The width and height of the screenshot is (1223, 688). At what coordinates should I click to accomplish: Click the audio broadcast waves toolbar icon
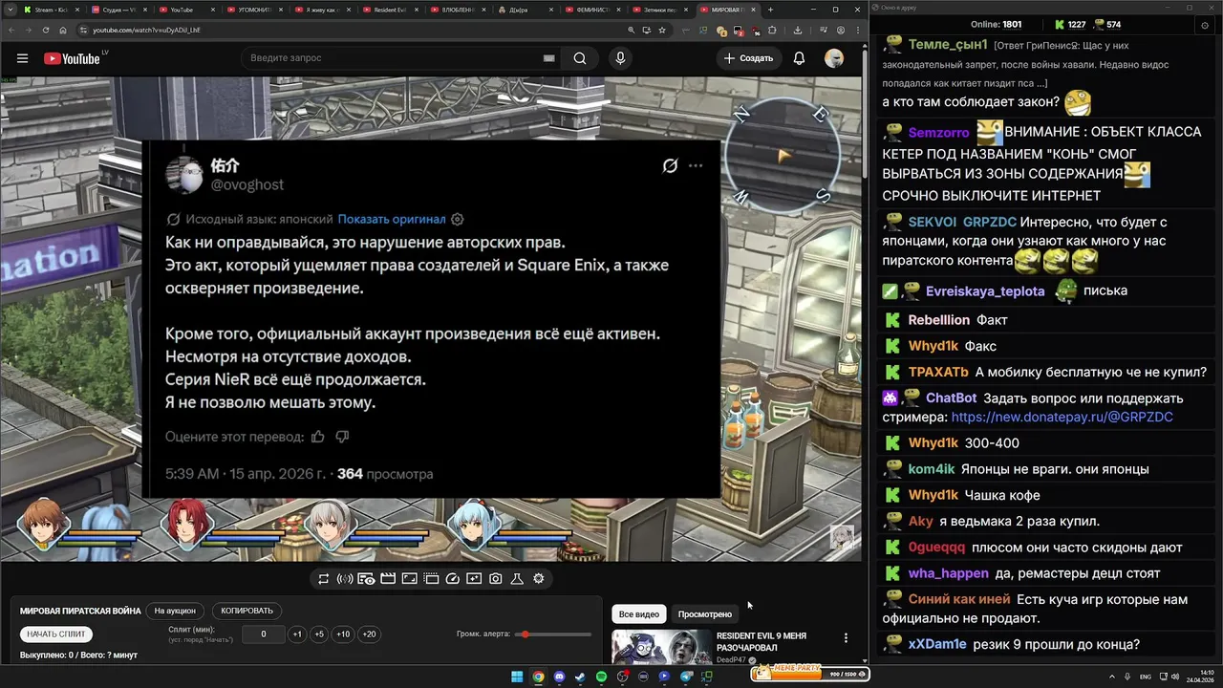pos(345,579)
